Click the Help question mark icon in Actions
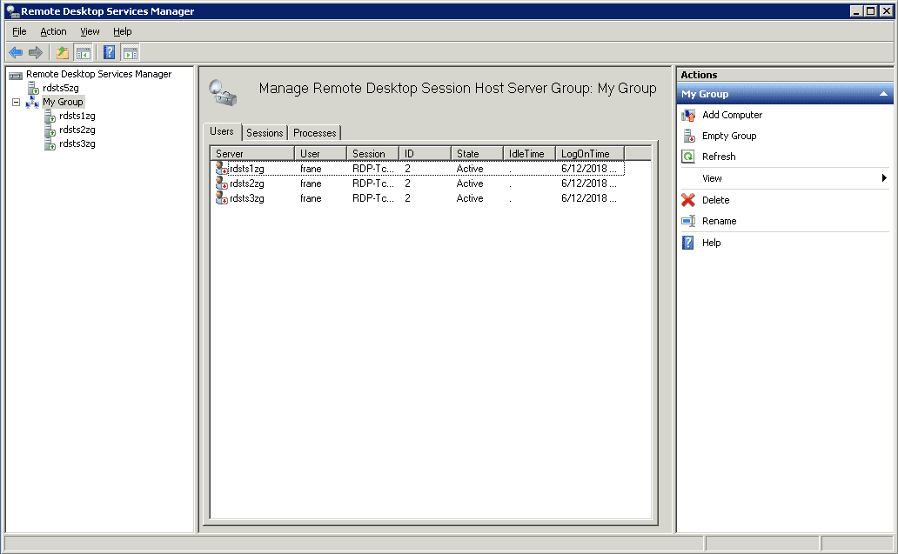This screenshot has height=554, width=898. pyautogui.click(x=688, y=244)
